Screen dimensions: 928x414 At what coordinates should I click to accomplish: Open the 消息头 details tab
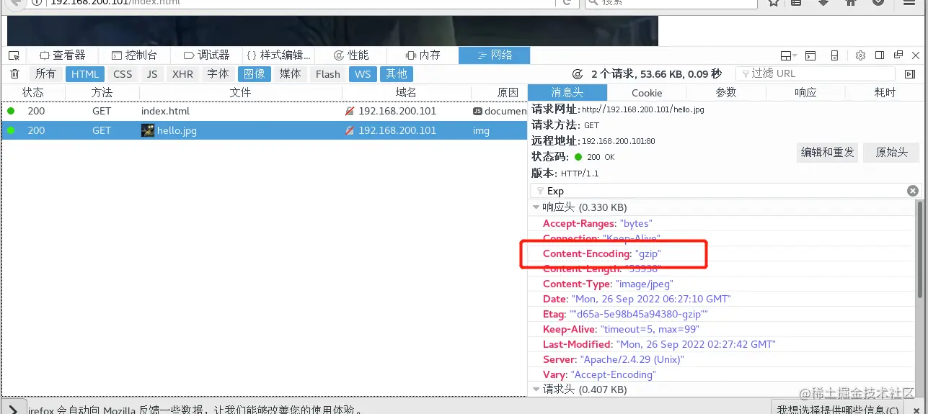(567, 92)
